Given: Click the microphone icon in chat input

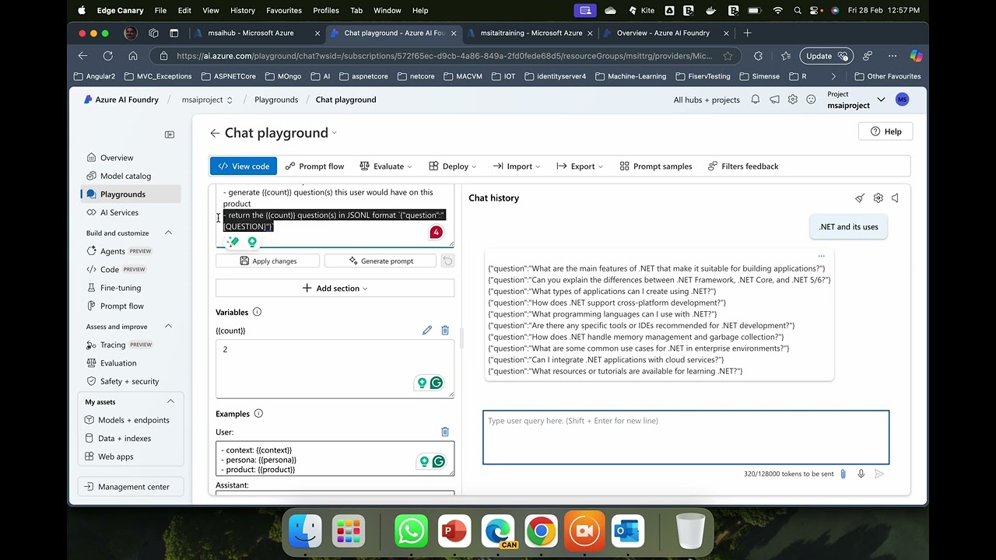Looking at the screenshot, I should click(861, 474).
